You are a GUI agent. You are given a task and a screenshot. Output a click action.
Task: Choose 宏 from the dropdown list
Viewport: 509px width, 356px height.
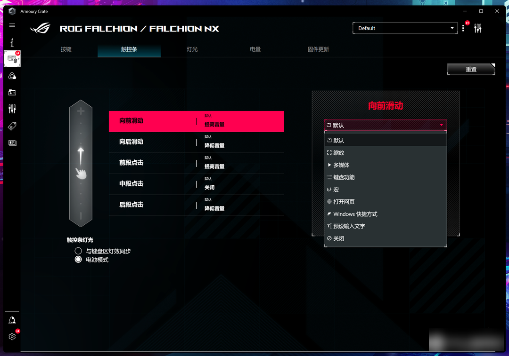(x=386, y=190)
